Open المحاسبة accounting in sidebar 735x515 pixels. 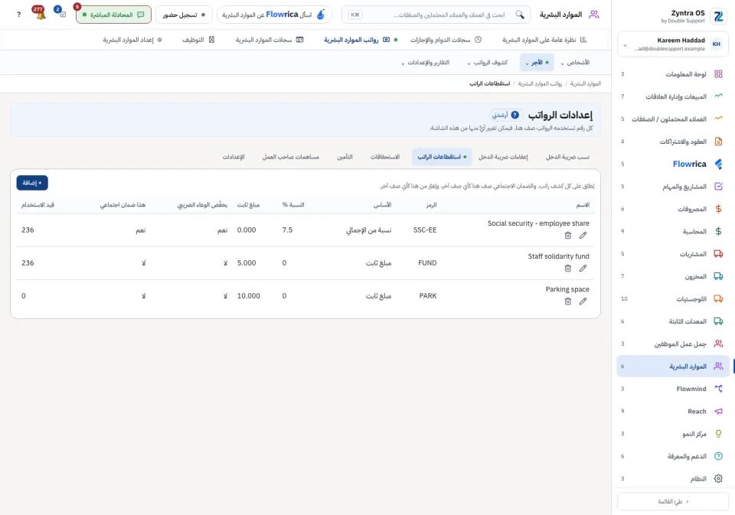[673, 232]
